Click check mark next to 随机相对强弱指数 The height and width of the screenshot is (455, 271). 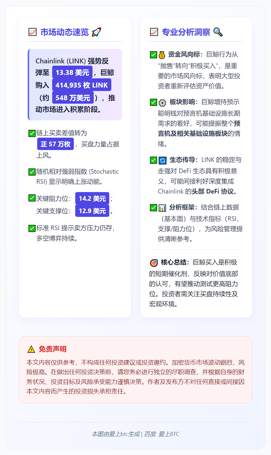tap(32, 172)
